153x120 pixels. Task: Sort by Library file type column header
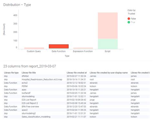(11, 73)
